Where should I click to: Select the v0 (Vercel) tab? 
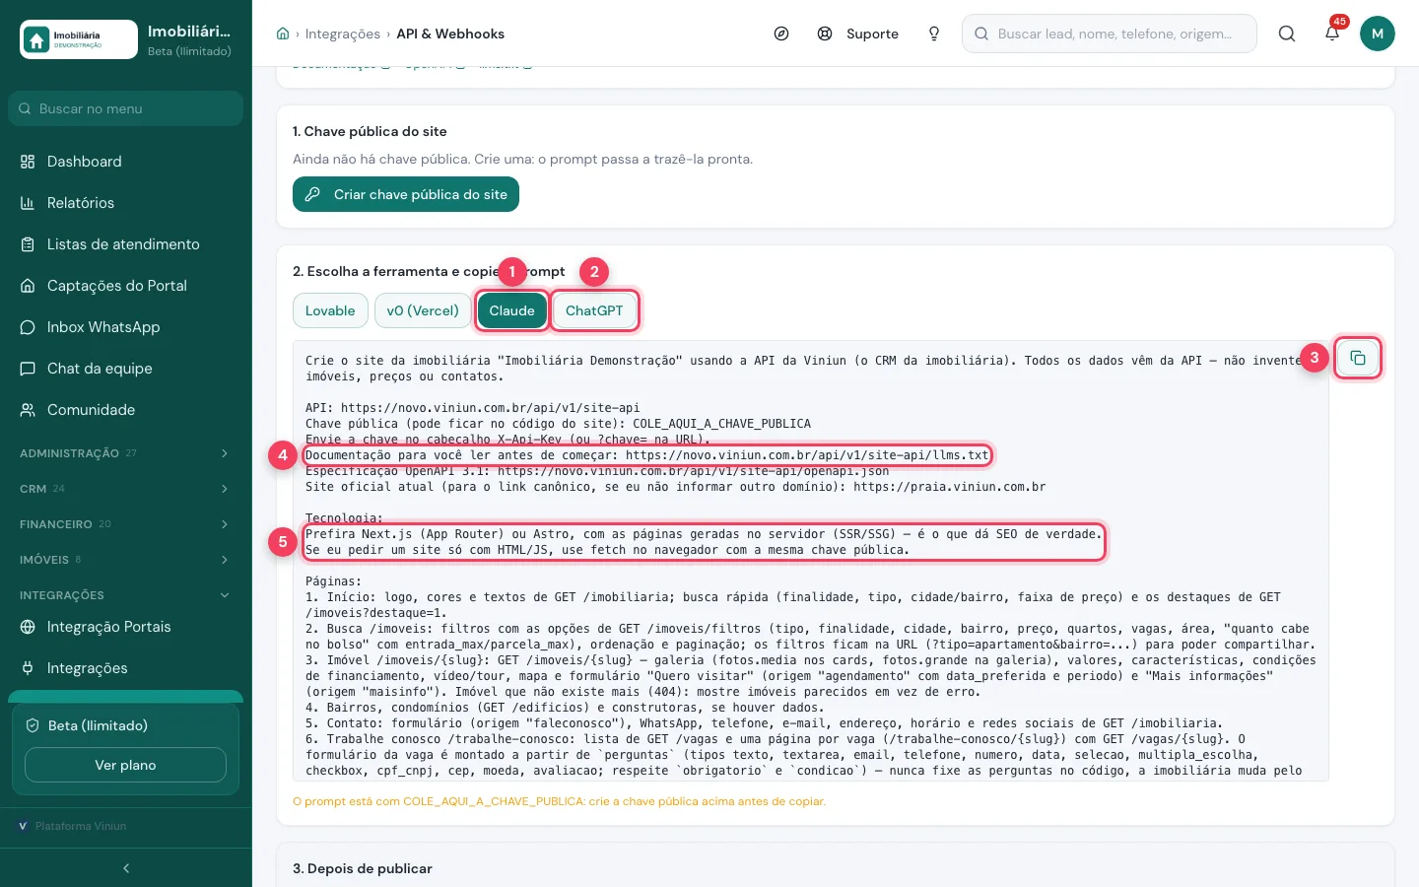click(x=423, y=310)
